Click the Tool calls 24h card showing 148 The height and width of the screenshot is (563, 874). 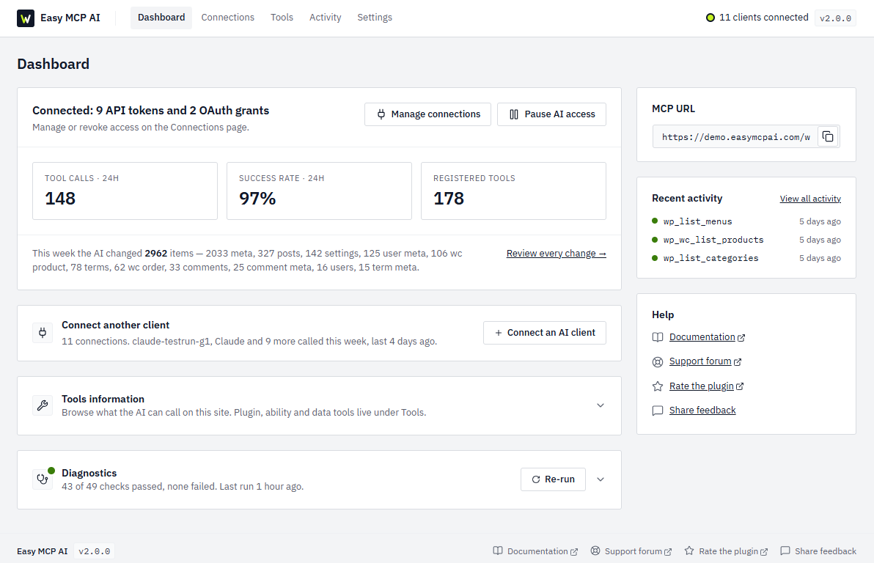(x=125, y=191)
